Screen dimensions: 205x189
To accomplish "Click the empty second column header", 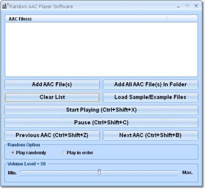I will coord(182,19).
